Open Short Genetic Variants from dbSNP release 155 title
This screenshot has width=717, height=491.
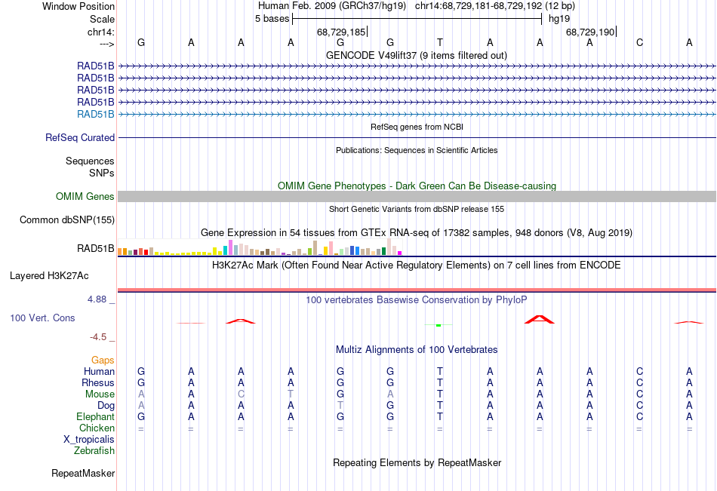click(x=417, y=209)
